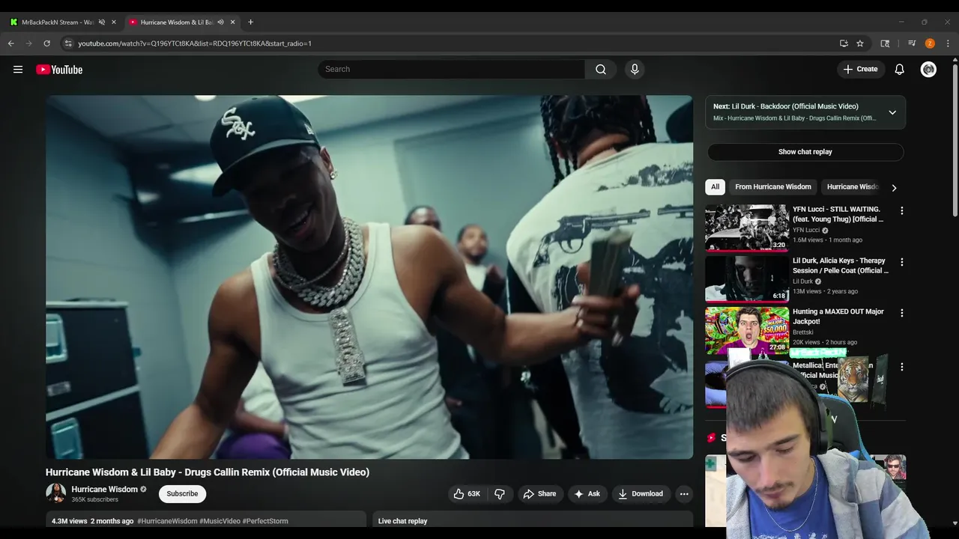This screenshot has height=539, width=959.
Task: Open Lil Durk Therapy Session thumbnail
Action: tap(746, 278)
